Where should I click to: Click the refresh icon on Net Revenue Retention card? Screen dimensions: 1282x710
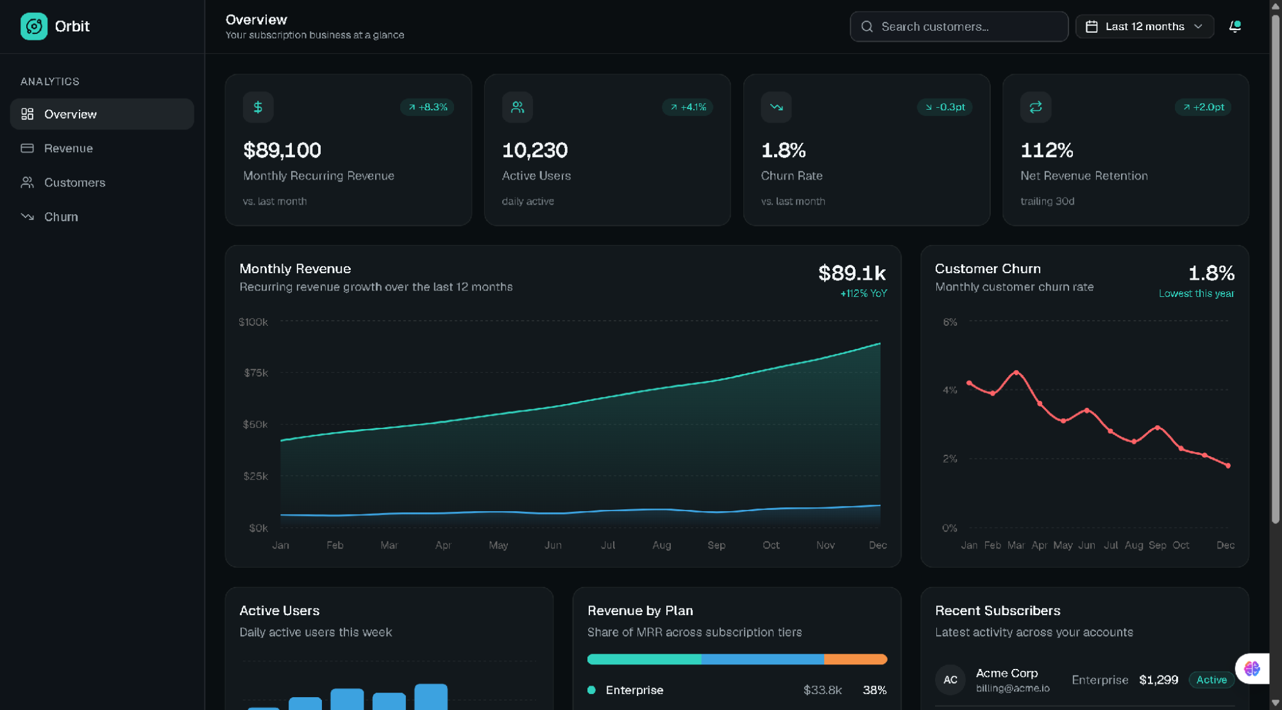(x=1035, y=107)
